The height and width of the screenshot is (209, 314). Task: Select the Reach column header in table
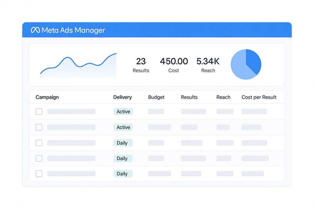pyautogui.click(x=223, y=97)
